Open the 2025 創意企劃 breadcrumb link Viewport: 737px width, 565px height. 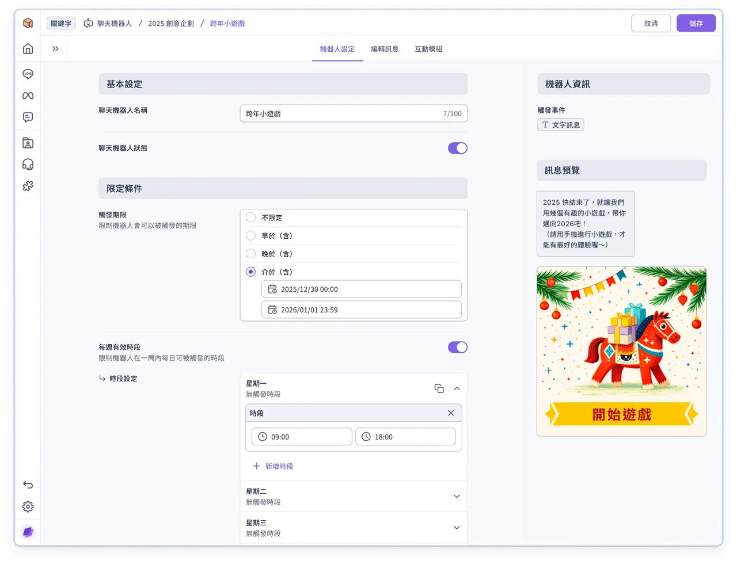[171, 24]
